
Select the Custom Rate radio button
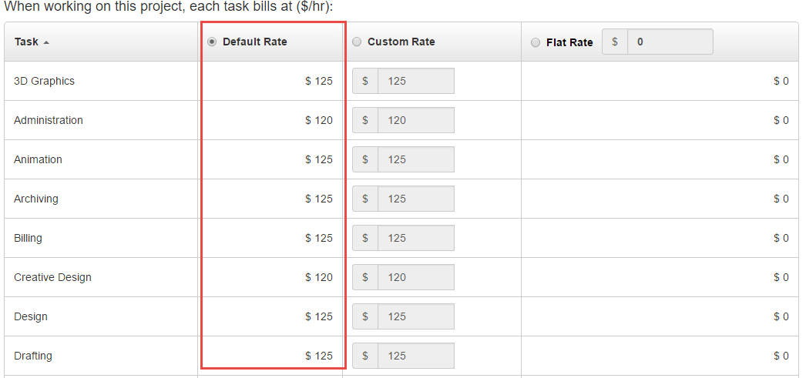tap(357, 42)
